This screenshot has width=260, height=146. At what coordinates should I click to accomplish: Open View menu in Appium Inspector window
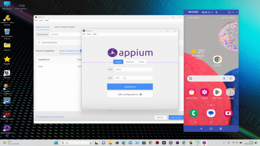(41, 20)
